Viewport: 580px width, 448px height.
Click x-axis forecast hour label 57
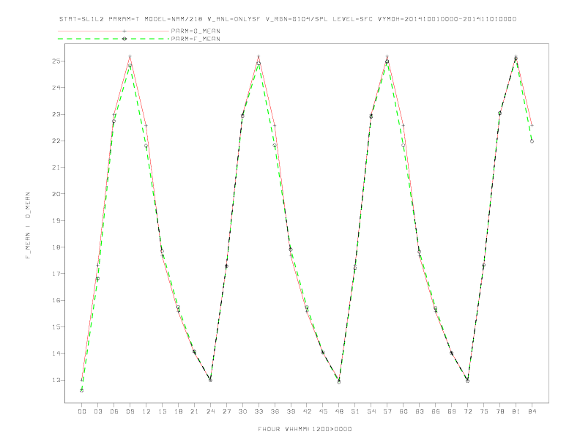387,411
